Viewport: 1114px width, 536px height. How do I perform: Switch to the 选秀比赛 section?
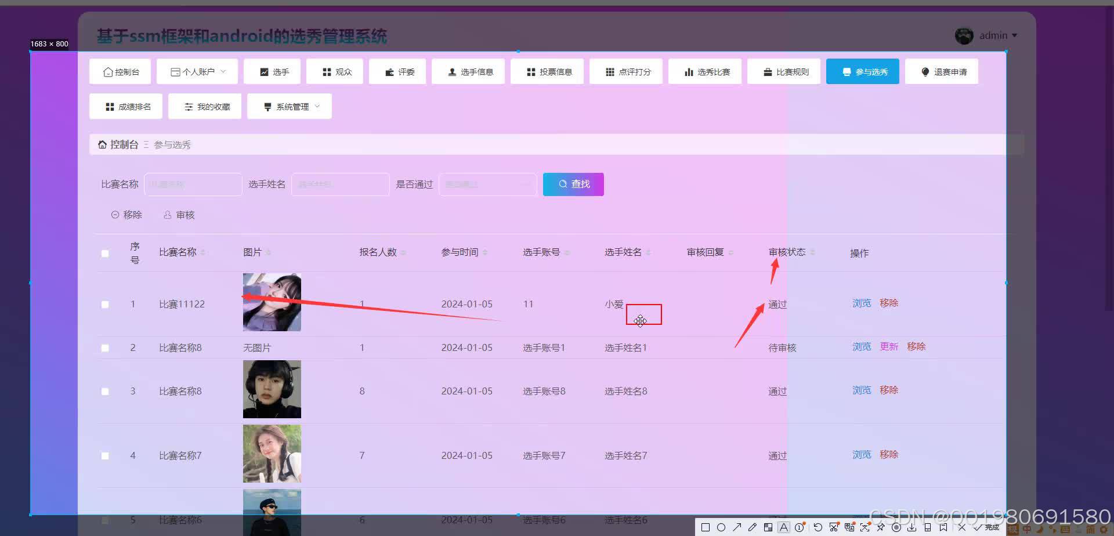coord(704,71)
